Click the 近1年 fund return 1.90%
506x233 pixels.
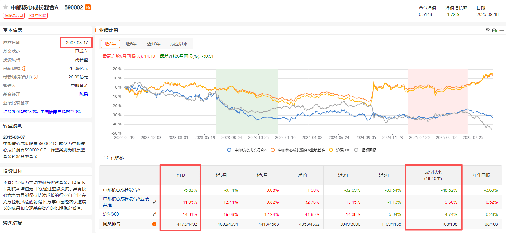click(313, 190)
